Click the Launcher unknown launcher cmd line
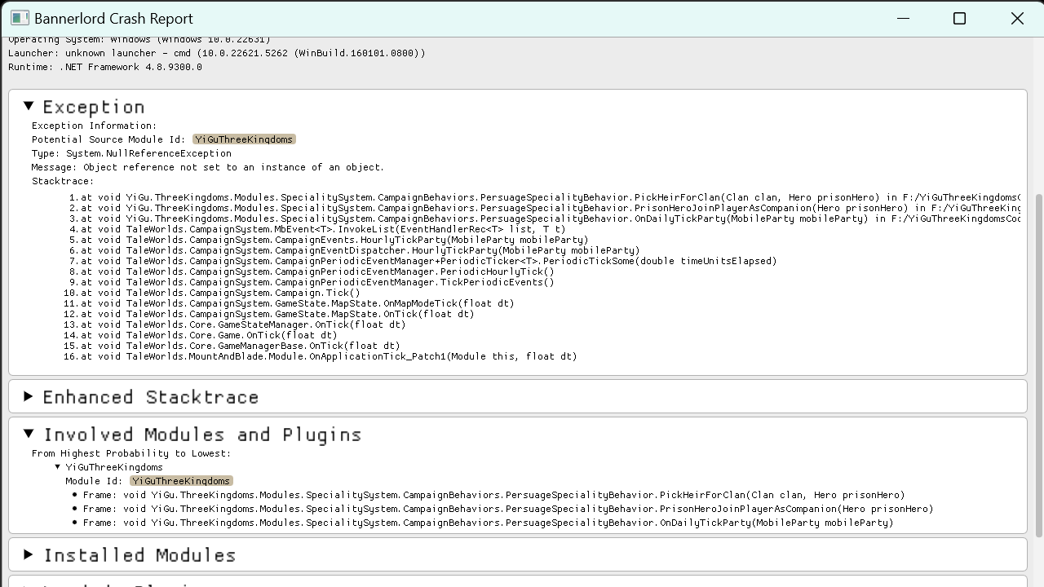 pyautogui.click(x=217, y=53)
